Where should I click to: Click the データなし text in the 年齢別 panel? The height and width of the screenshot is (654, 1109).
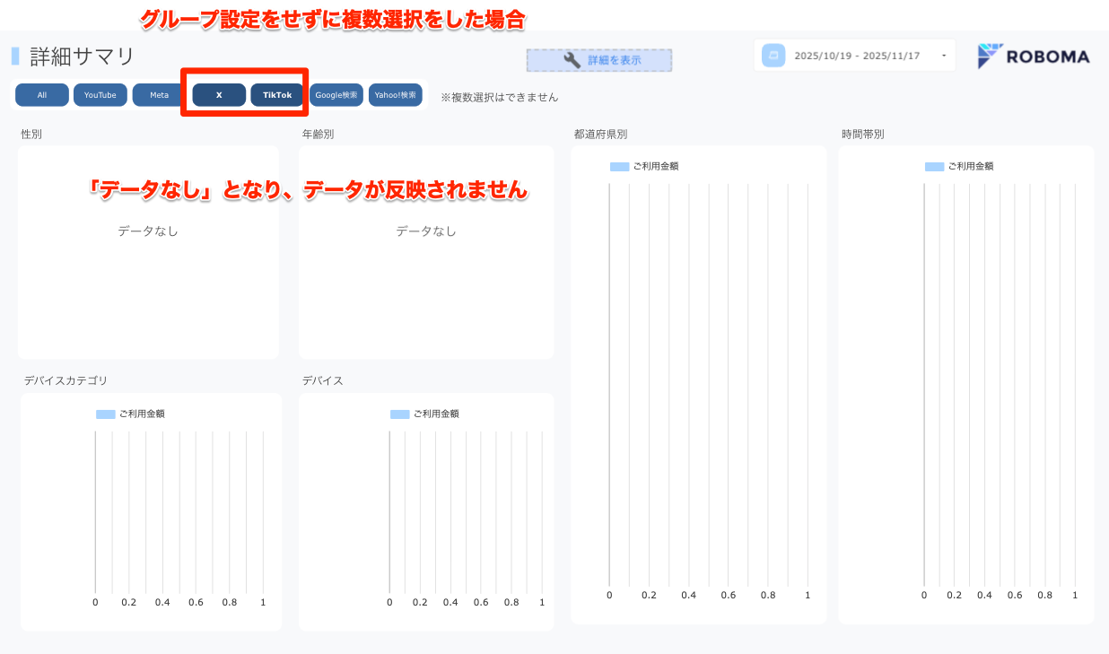[426, 231]
